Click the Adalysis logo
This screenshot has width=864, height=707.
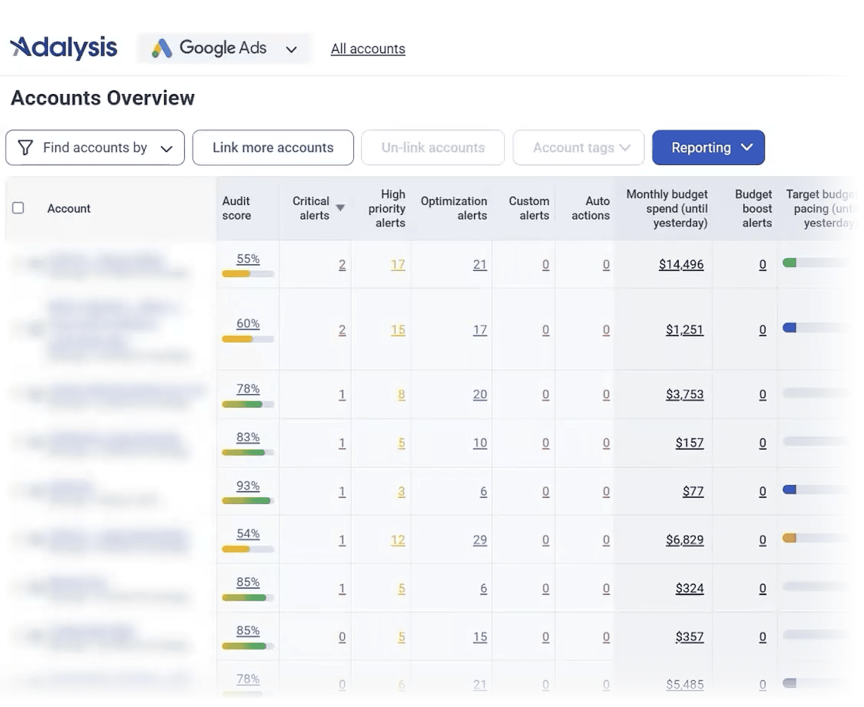tap(64, 47)
